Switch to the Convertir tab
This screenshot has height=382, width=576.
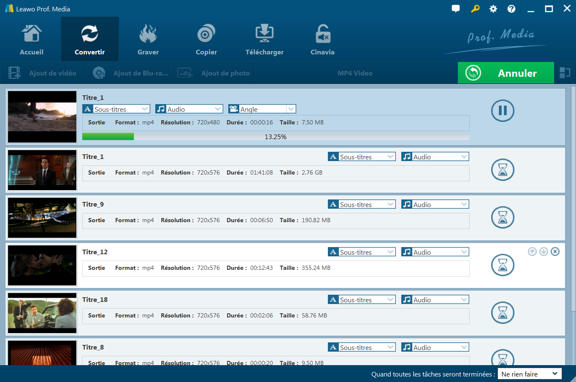[x=90, y=40]
